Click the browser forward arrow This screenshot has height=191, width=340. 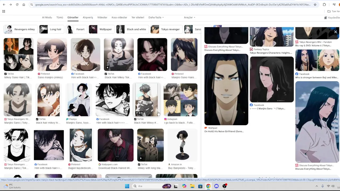point(10,5)
